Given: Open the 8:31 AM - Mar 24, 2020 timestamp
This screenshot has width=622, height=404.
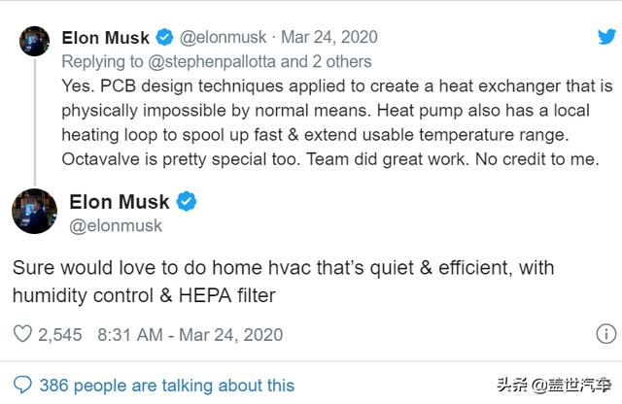Looking at the screenshot, I should (x=192, y=335).
